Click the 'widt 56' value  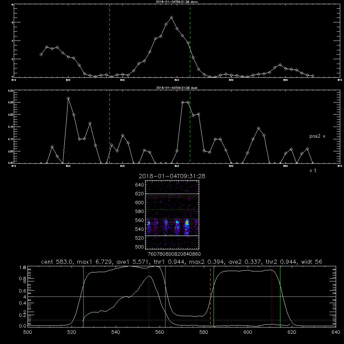coord(312,262)
